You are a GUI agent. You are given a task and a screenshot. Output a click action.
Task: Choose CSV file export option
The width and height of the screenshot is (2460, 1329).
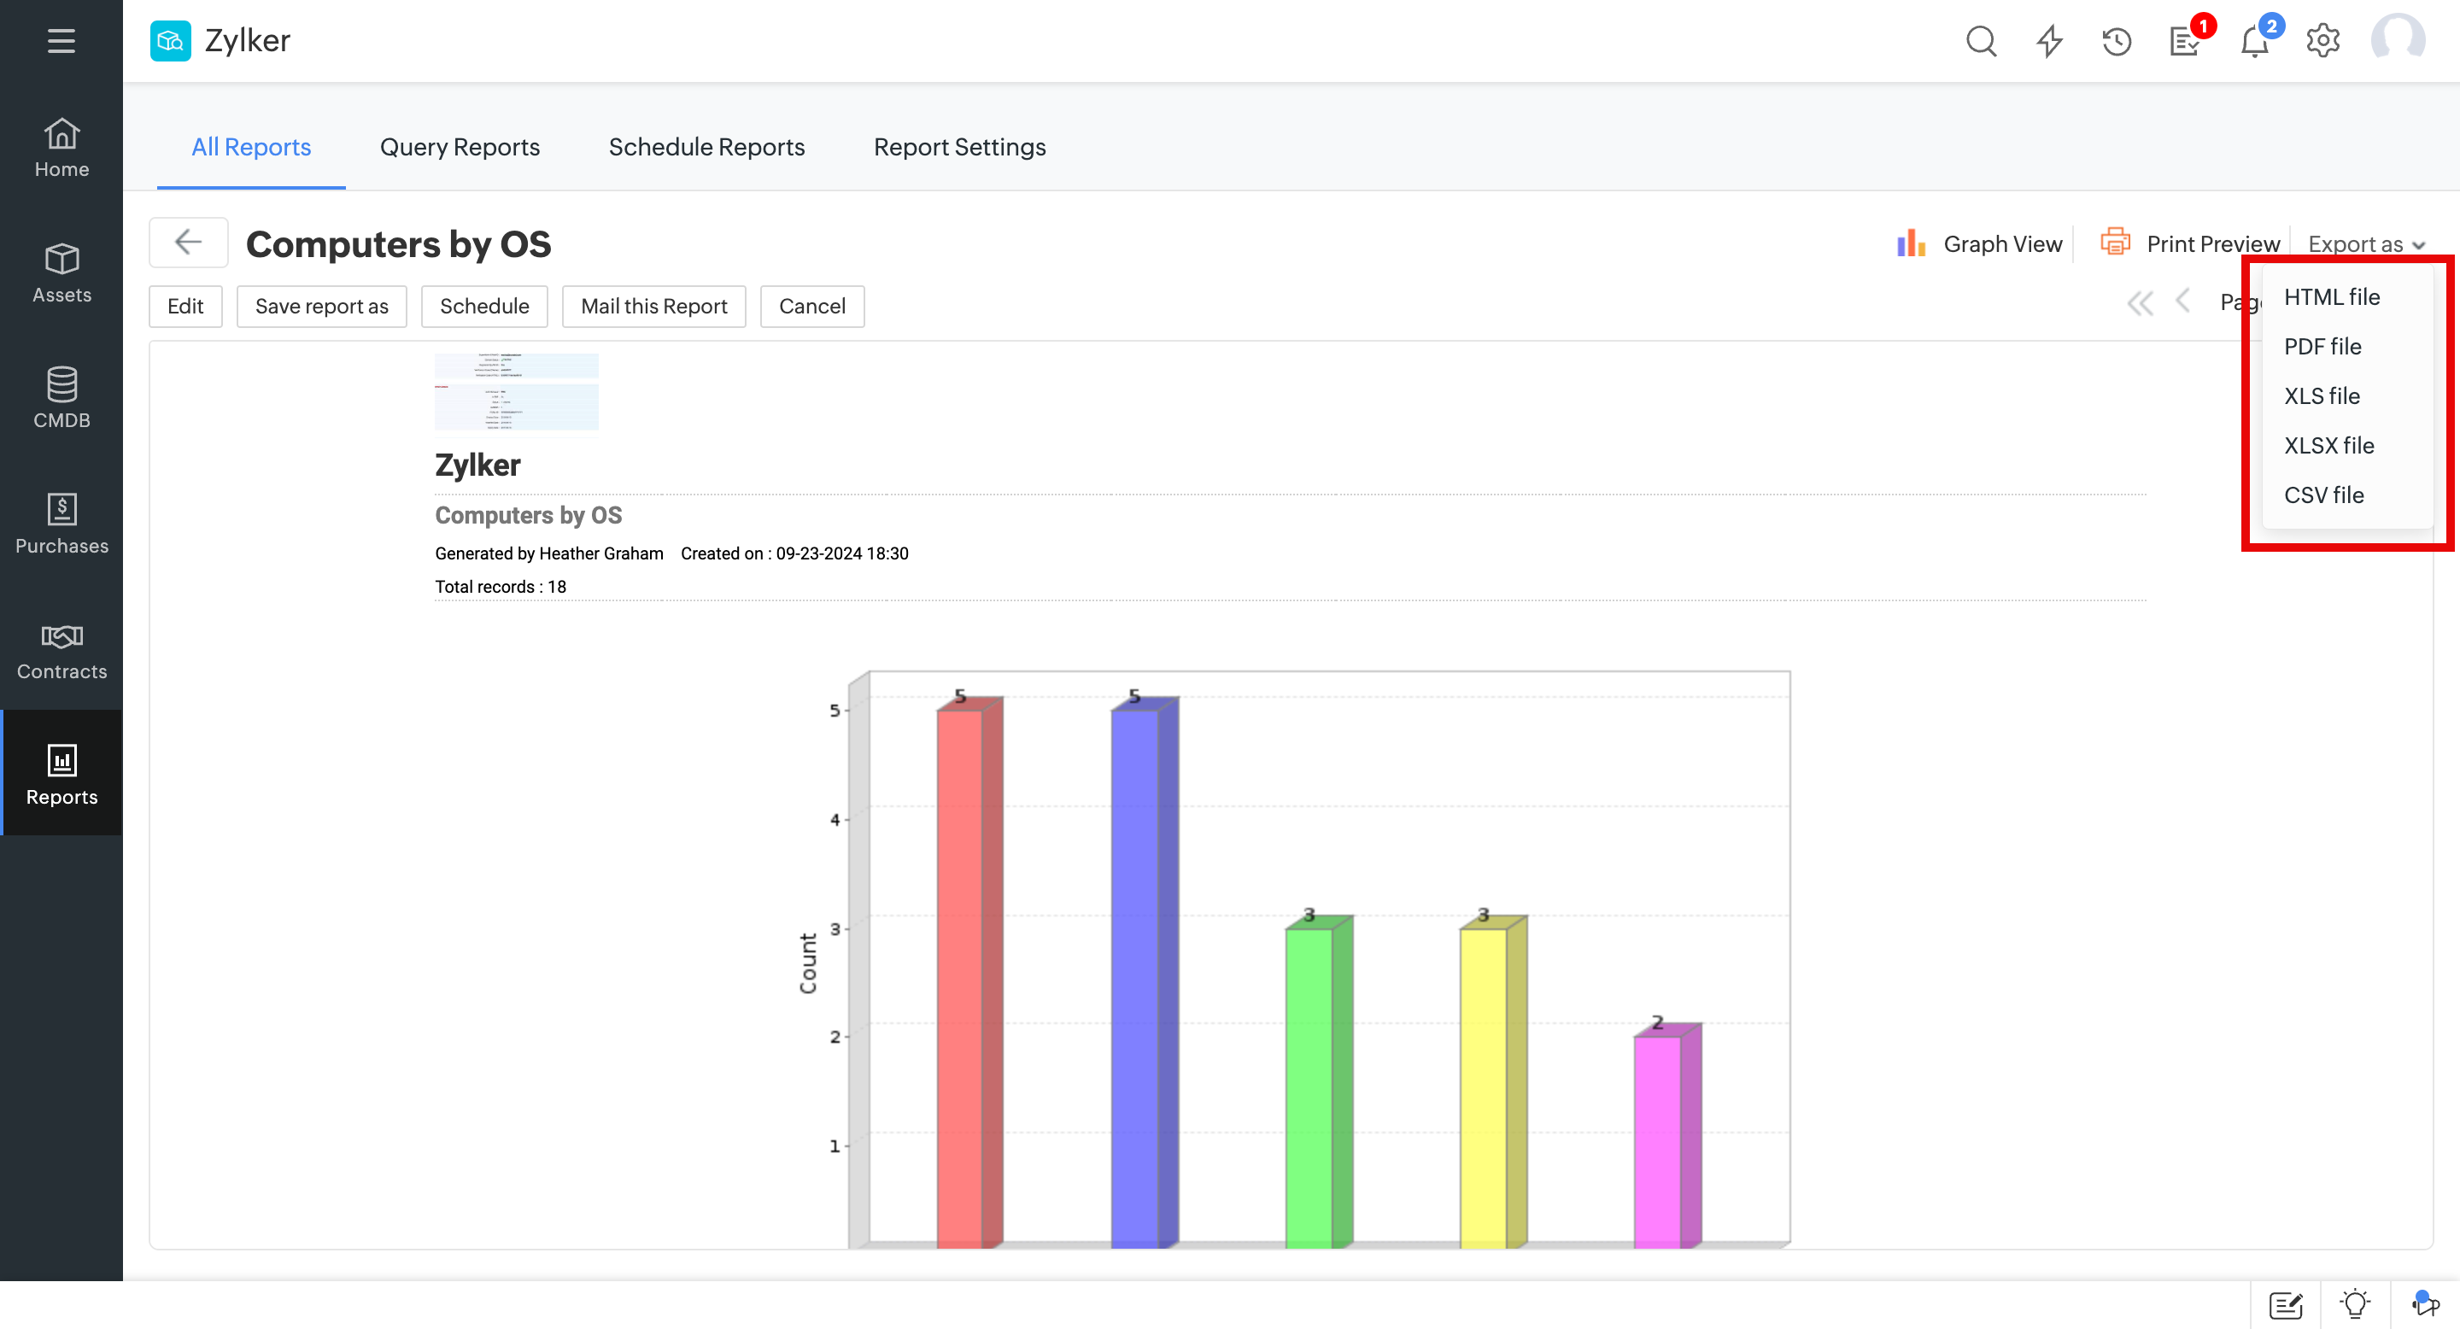click(2323, 495)
